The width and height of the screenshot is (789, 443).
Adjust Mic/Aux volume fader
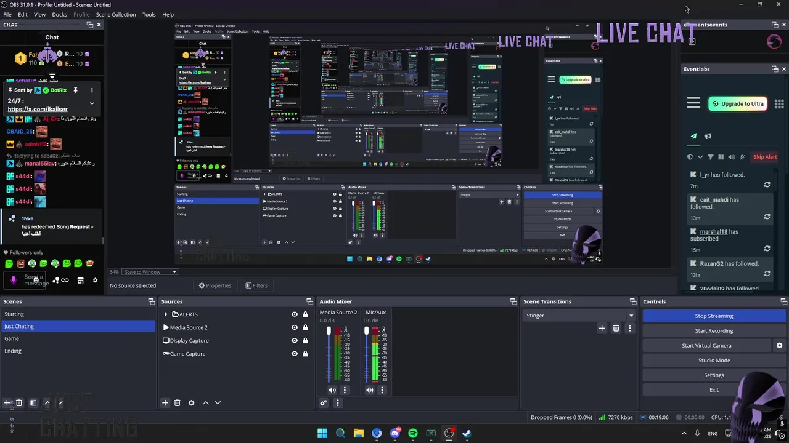(x=366, y=331)
